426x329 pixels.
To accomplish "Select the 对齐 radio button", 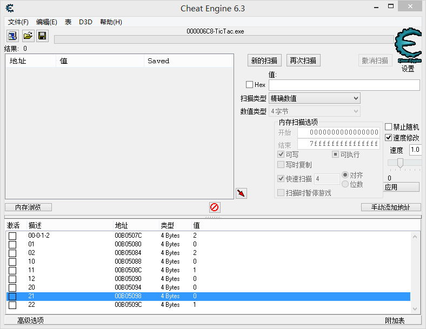I will [x=345, y=175].
